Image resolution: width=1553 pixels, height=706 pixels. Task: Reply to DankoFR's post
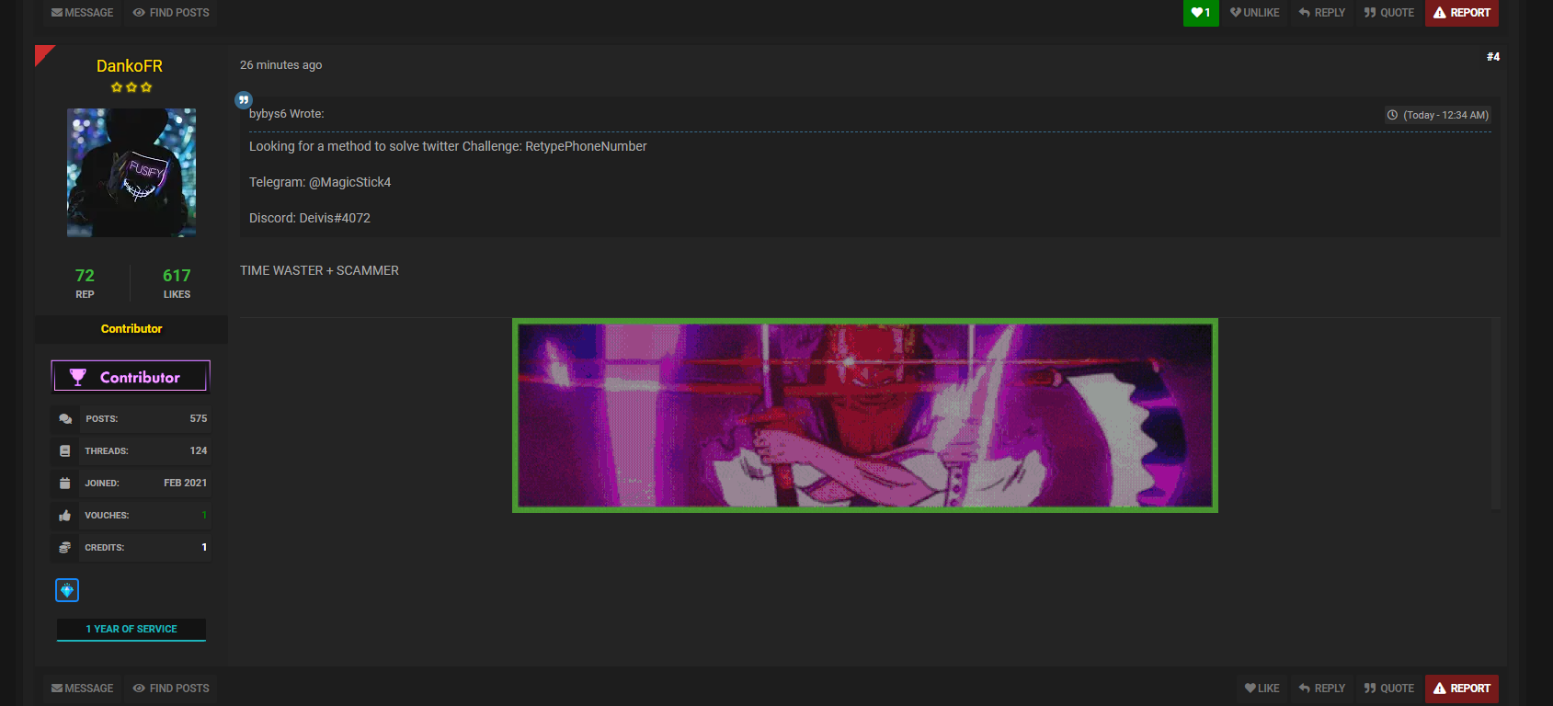coord(1322,689)
